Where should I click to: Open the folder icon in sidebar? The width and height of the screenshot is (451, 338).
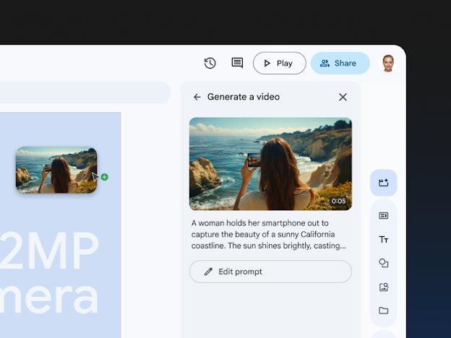tap(383, 311)
